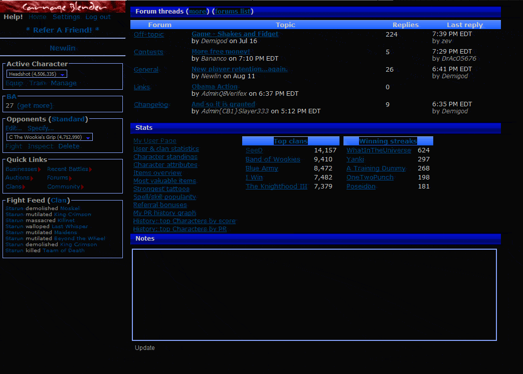This screenshot has height=374, width=523.
Task: Open the Links forum
Action: [x=142, y=87]
